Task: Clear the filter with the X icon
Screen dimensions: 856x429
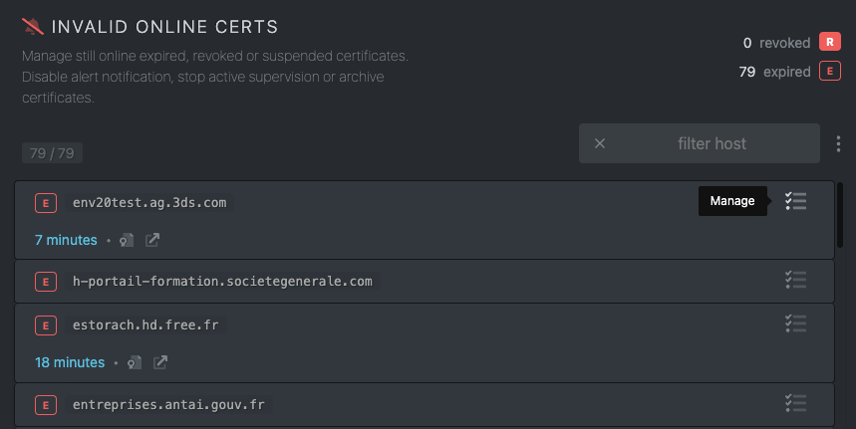Action: pos(600,143)
